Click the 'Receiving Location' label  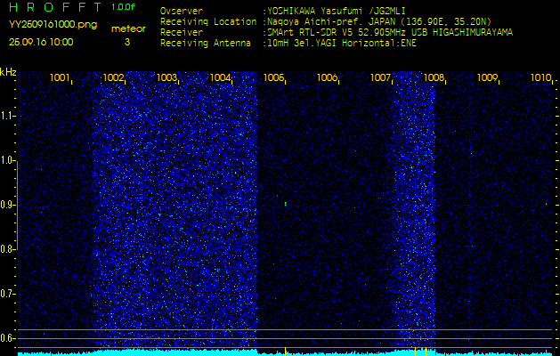[208, 21]
